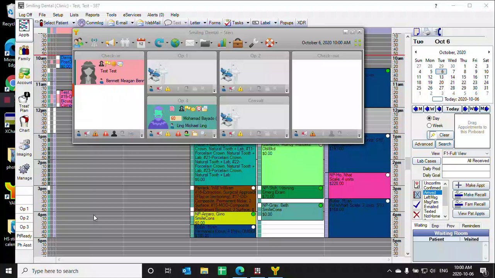The height and width of the screenshot is (278, 495).
Task: Expand the Select Patient dropdown arrow
Action: pos(73,23)
